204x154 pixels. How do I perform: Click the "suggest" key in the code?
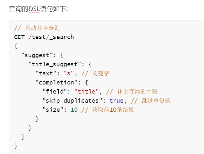tap(37, 55)
